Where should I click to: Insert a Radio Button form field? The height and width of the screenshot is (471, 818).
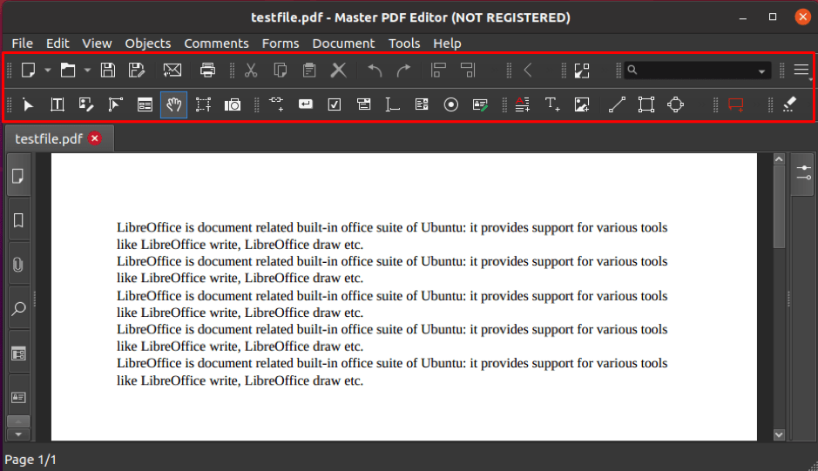[450, 104]
